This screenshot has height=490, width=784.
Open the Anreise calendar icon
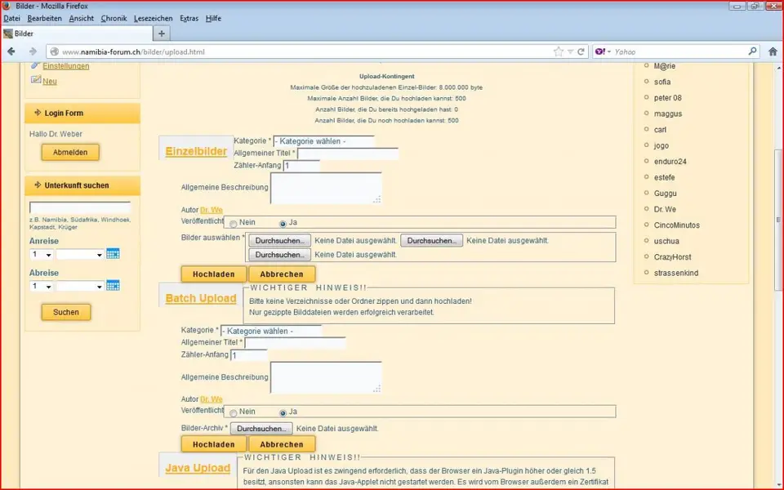pyautogui.click(x=113, y=254)
